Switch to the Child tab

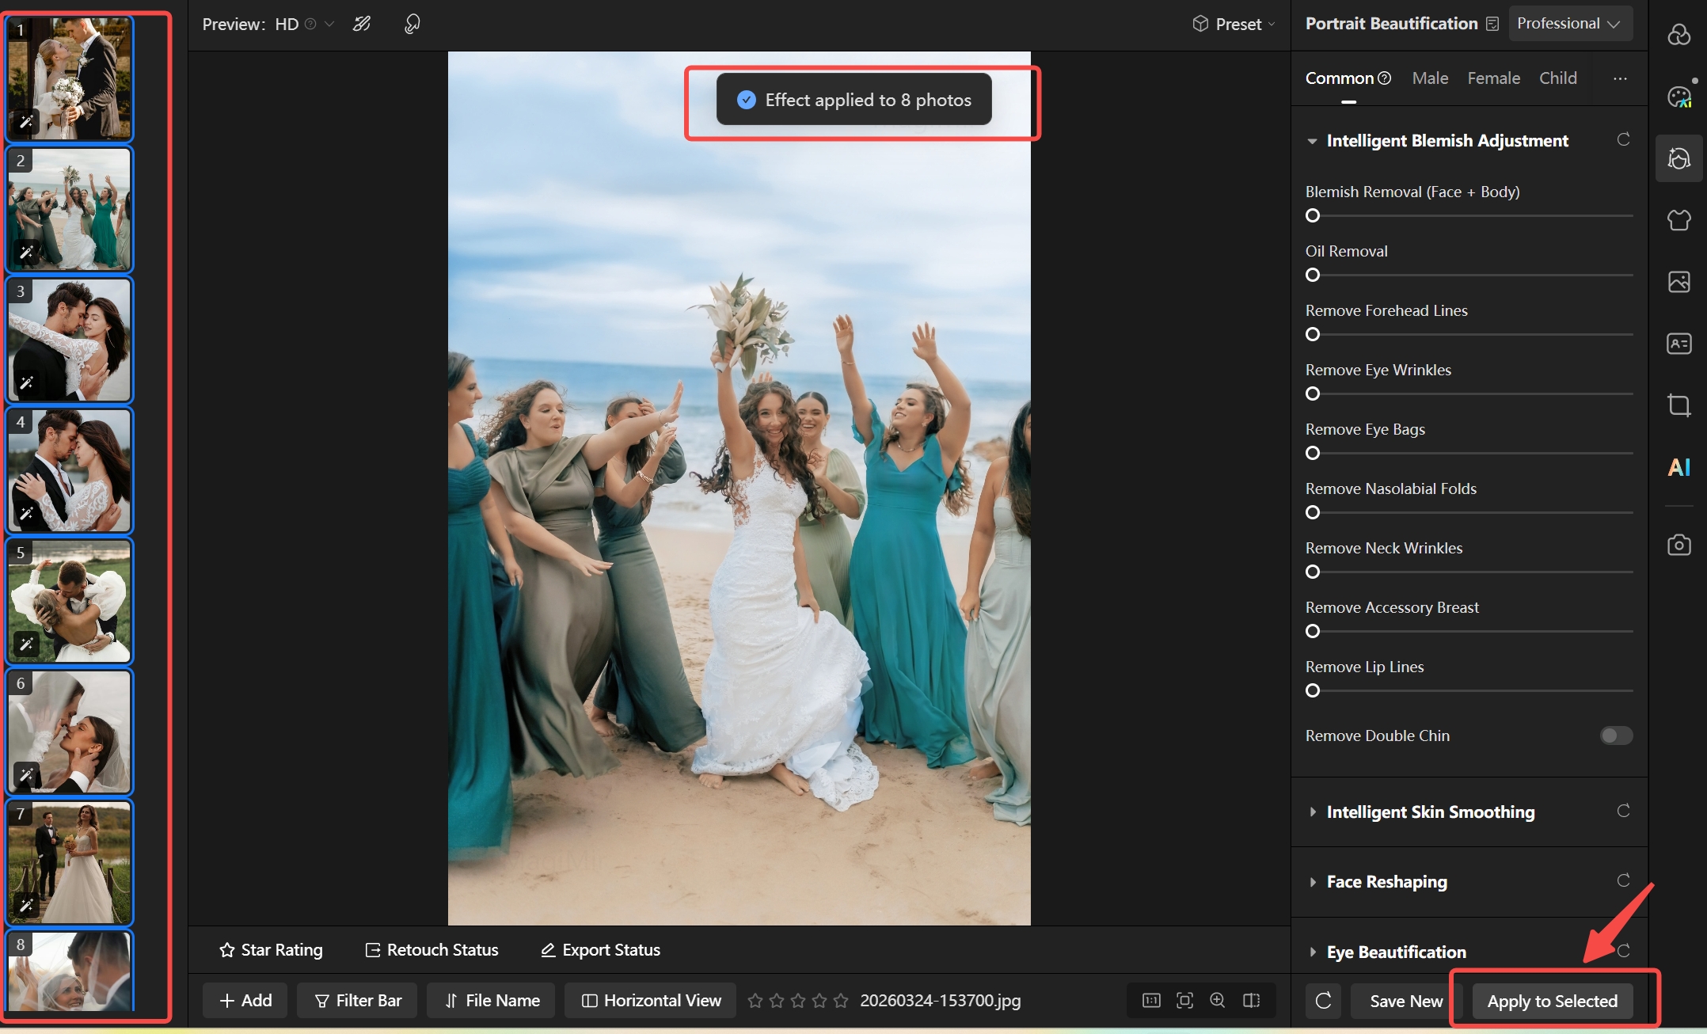pos(1557,78)
